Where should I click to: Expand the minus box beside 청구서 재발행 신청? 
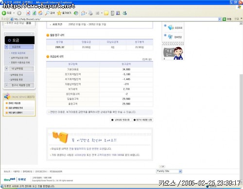[6, 85]
